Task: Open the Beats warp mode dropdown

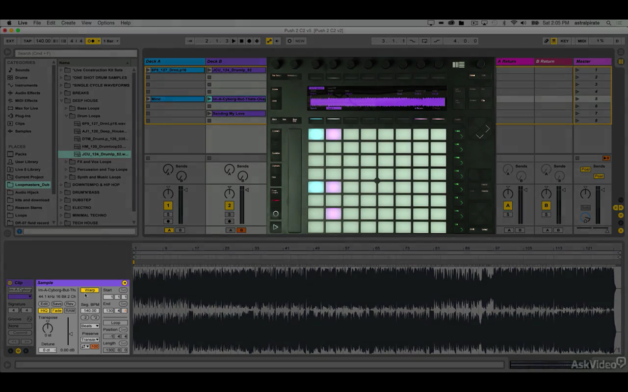Action: (90, 326)
